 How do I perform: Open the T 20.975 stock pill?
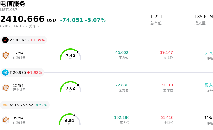click(x=22, y=72)
